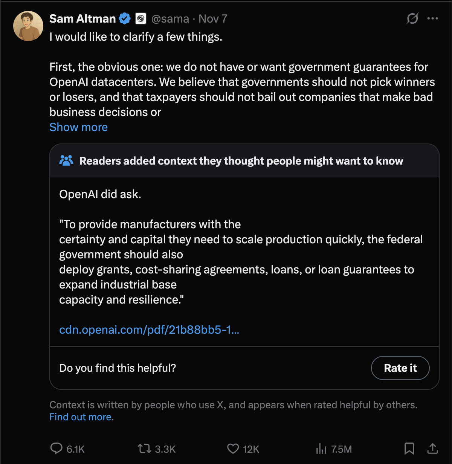Open Grok explanation for this post

[x=412, y=18]
